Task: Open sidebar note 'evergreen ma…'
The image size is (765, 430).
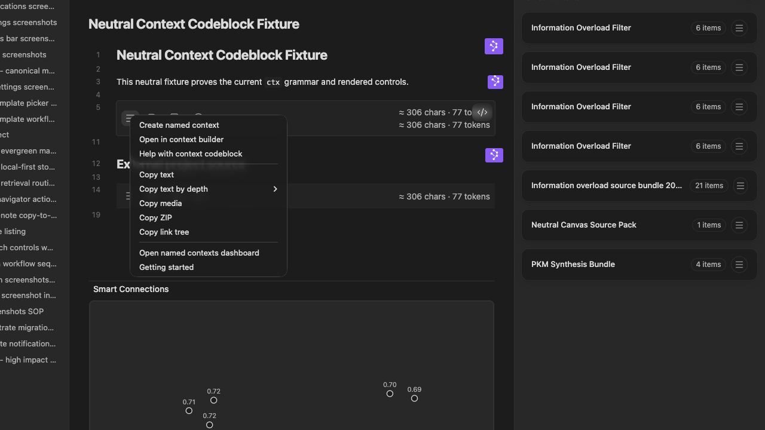Action: 28,151
